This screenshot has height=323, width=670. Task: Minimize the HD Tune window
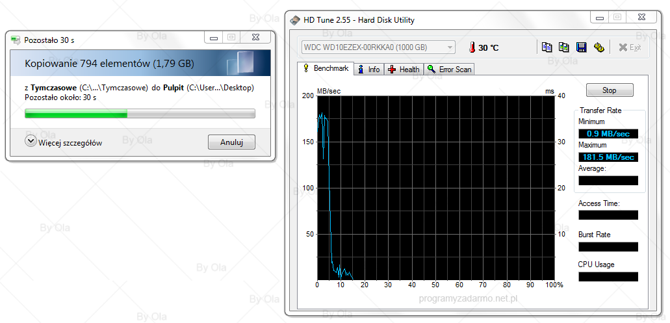click(x=600, y=17)
